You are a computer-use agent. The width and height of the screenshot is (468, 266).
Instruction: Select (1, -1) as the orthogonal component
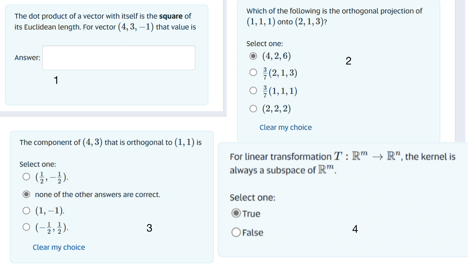point(26,210)
